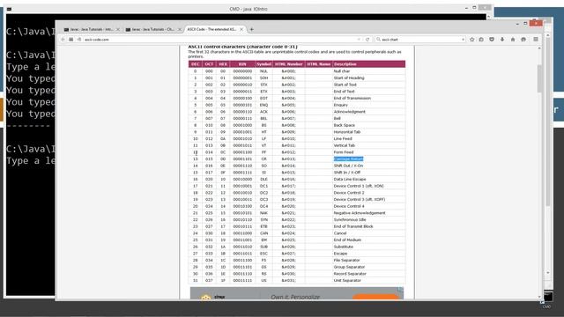
Task: Click the CAN symbol cell
Action: (x=263, y=233)
